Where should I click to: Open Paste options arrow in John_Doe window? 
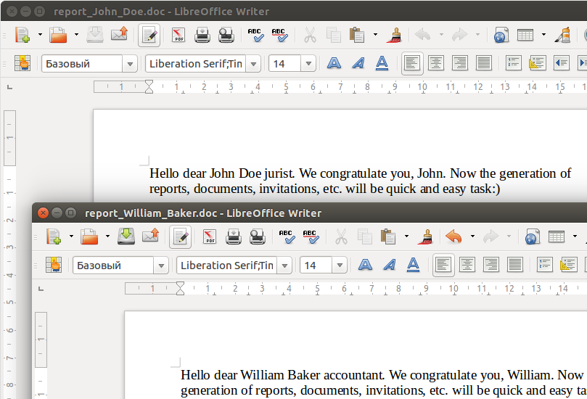tap(375, 35)
